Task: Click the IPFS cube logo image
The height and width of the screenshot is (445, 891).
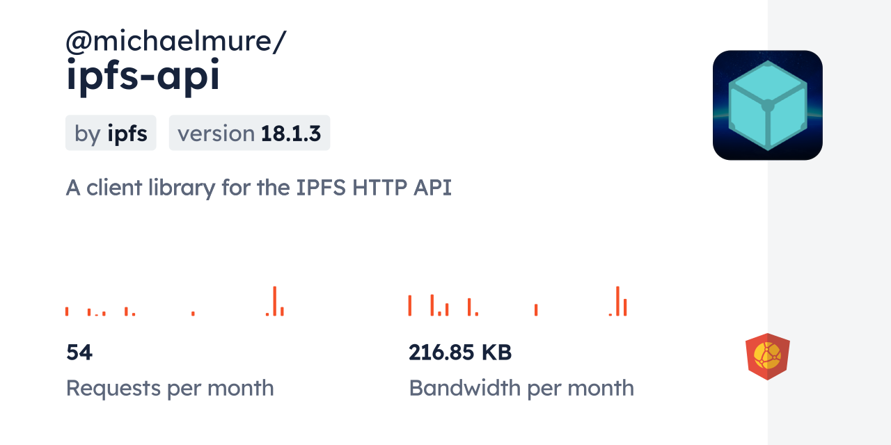Action: 767,105
